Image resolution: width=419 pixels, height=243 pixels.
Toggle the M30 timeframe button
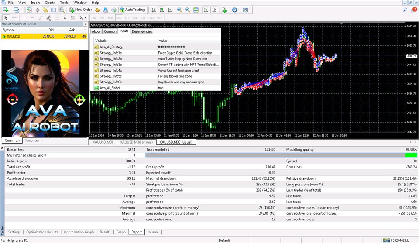point(119,18)
